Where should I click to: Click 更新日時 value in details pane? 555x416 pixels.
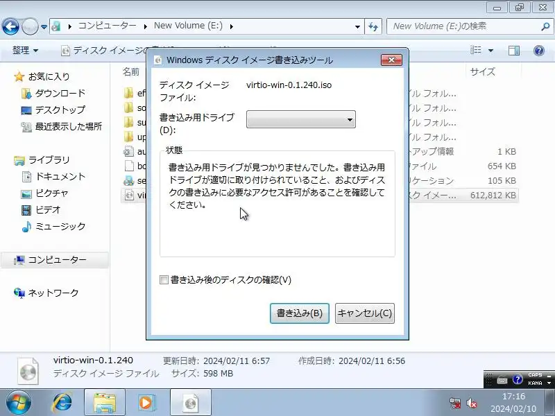point(237,361)
